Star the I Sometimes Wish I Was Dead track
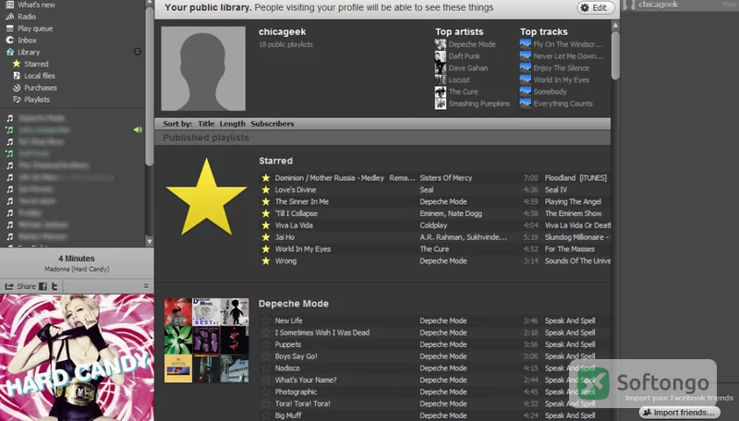The width and height of the screenshot is (739, 421). tap(266, 332)
